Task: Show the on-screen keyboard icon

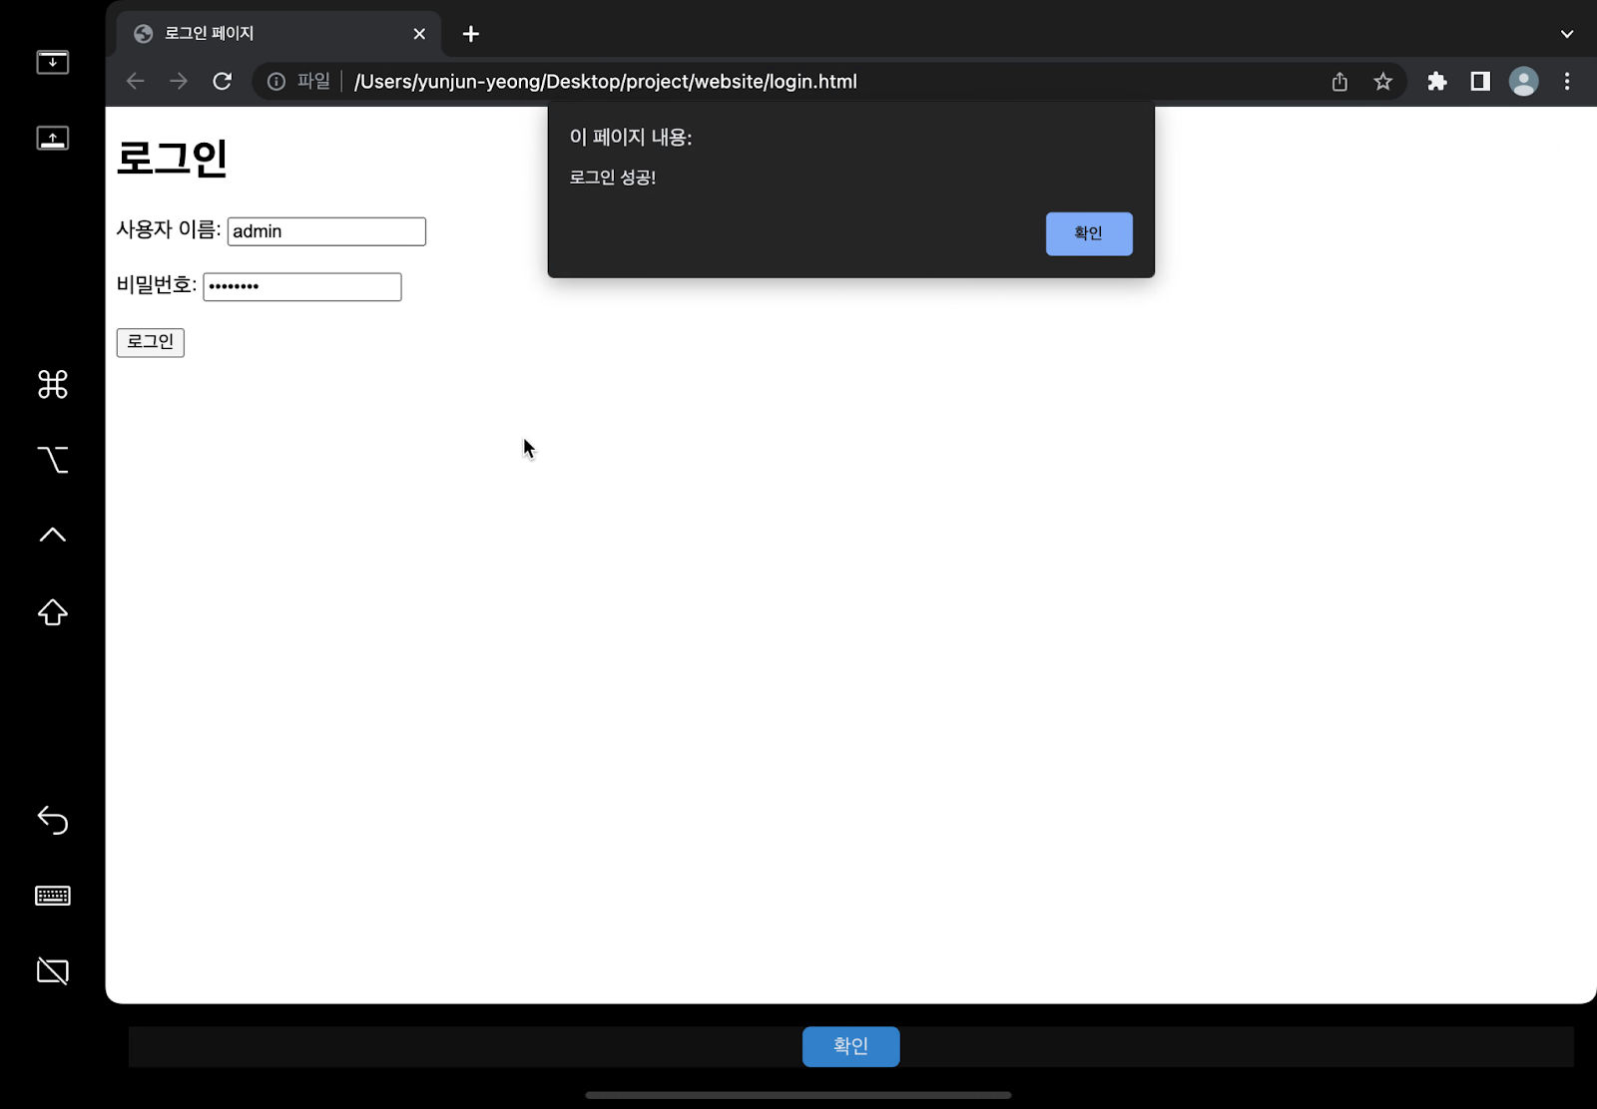Action: 52,896
